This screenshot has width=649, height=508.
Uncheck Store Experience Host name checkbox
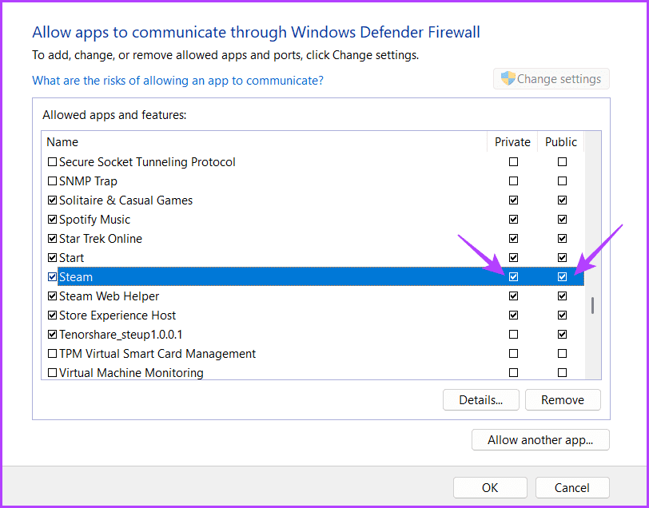coord(52,316)
